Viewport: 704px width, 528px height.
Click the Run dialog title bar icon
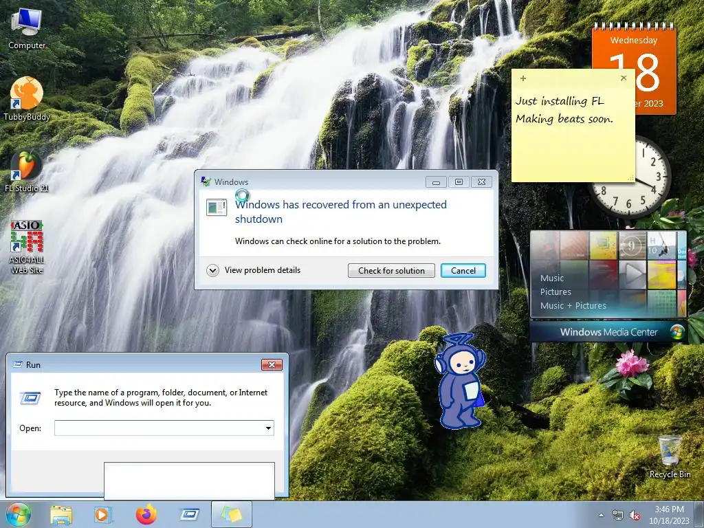18,364
